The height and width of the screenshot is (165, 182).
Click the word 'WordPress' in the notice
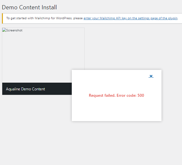pos(64,18)
